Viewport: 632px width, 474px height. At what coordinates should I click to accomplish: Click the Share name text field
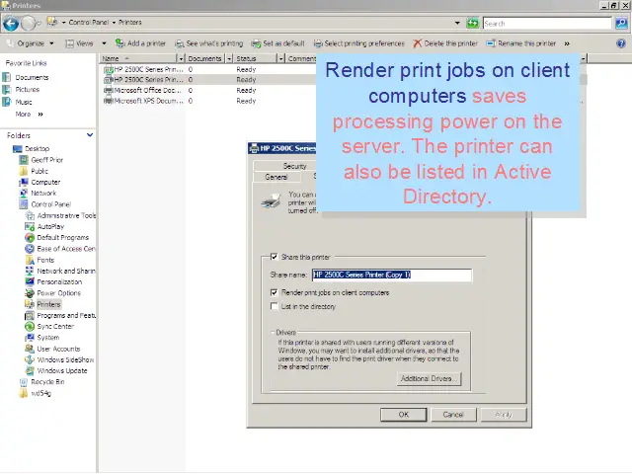pyautogui.click(x=392, y=275)
